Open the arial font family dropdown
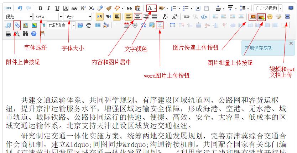The height and width of the screenshot is (153, 297). [61, 17]
